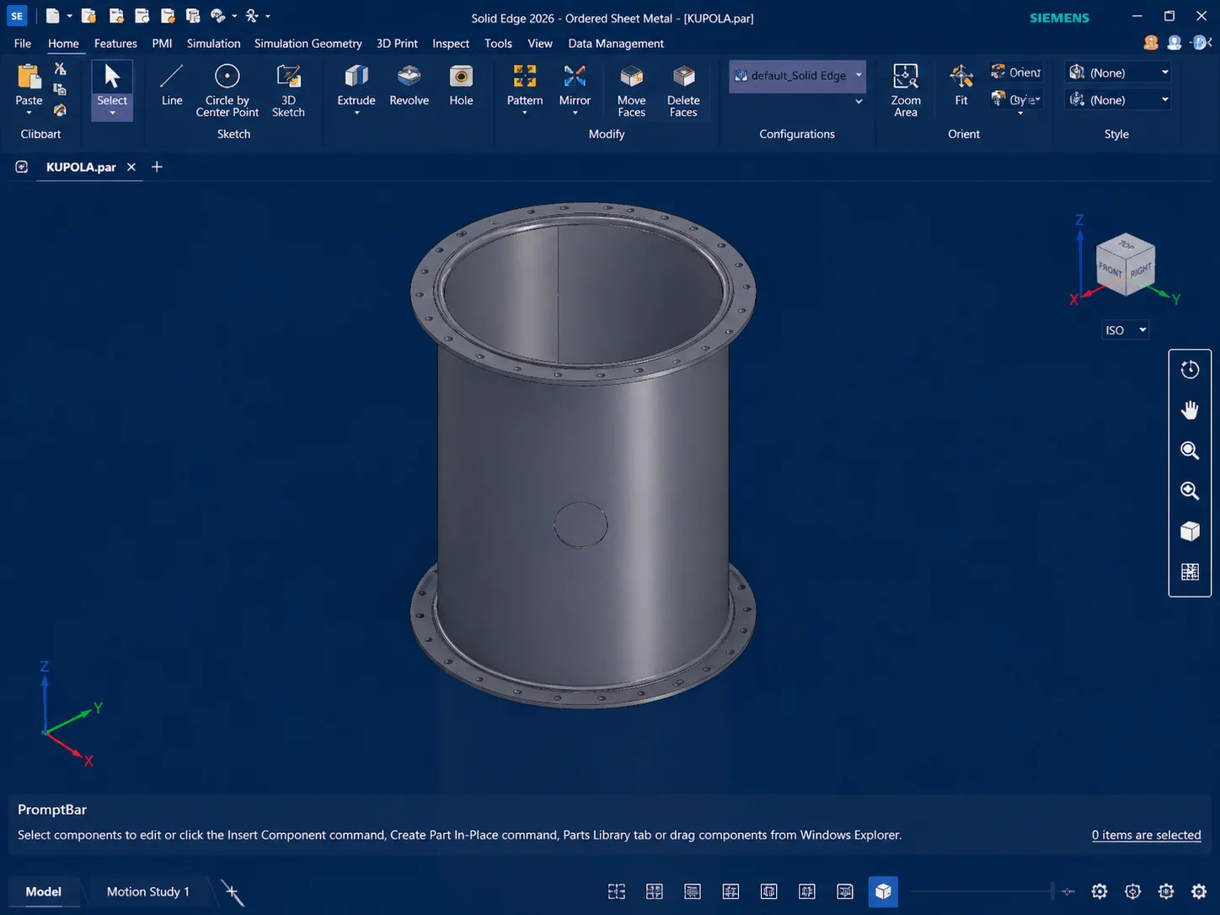Click the leftmost gear icon in status bar
1220x915 pixels.
pos(1100,891)
